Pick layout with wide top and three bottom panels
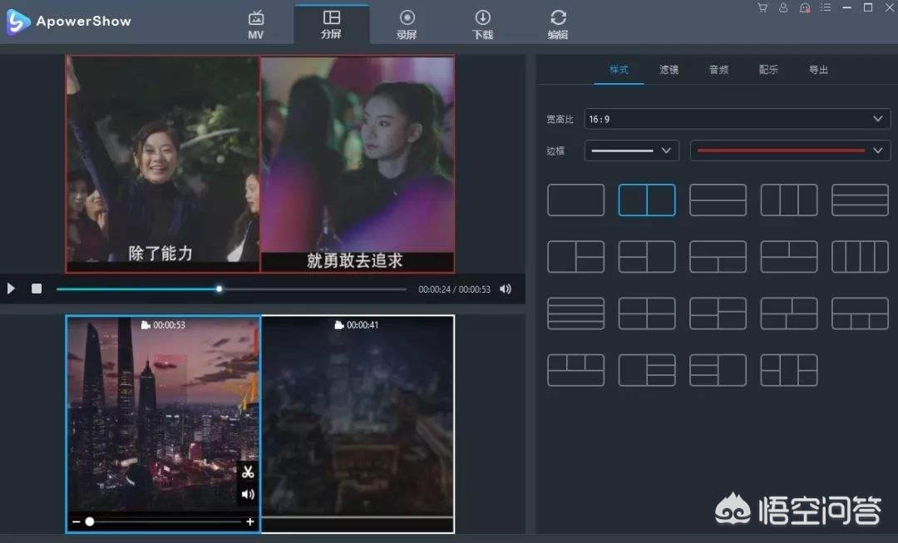Image resolution: width=898 pixels, height=543 pixels. pyautogui.click(x=860, y=313)
